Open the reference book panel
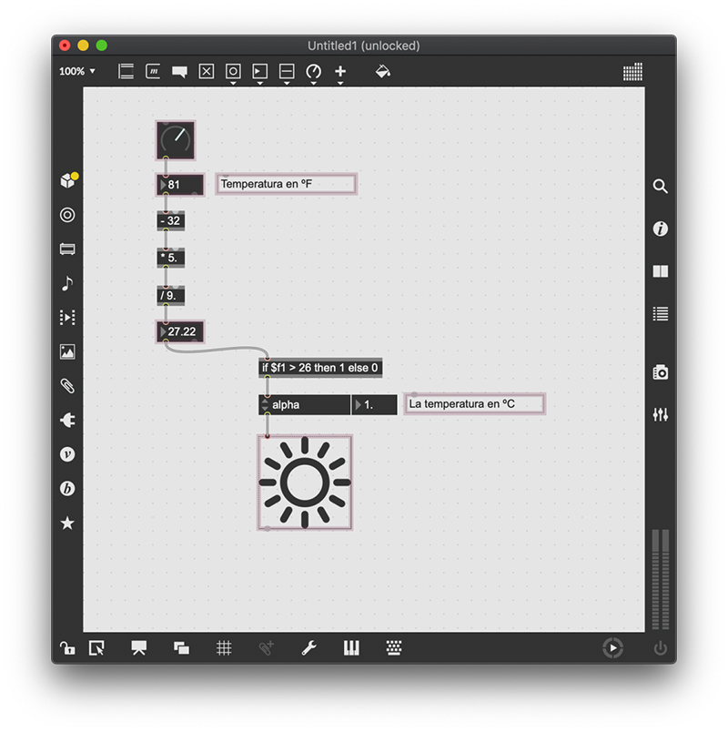Screen dimensions: 728x732 [x=661, y=271]
